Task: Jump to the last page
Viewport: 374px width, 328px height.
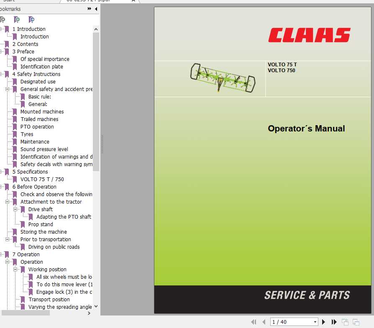Action: coord(334,322)
